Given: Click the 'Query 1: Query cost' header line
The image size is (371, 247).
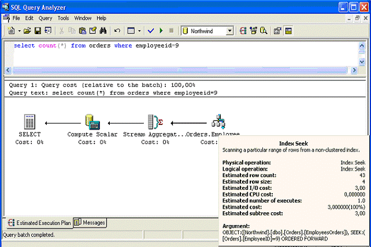Looking at the screenshot, I should 102,85.
